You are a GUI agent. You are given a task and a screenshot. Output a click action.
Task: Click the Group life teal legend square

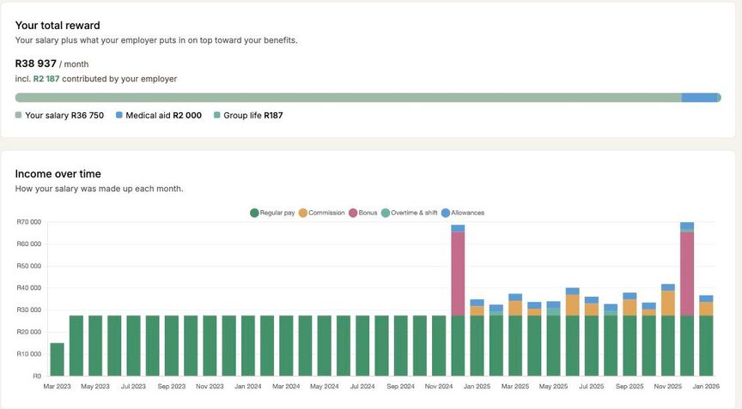[217, 115]
